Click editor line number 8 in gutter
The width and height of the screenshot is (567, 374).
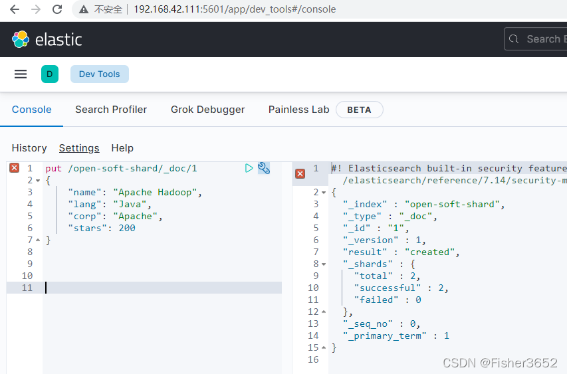click(x=30, y=252)
